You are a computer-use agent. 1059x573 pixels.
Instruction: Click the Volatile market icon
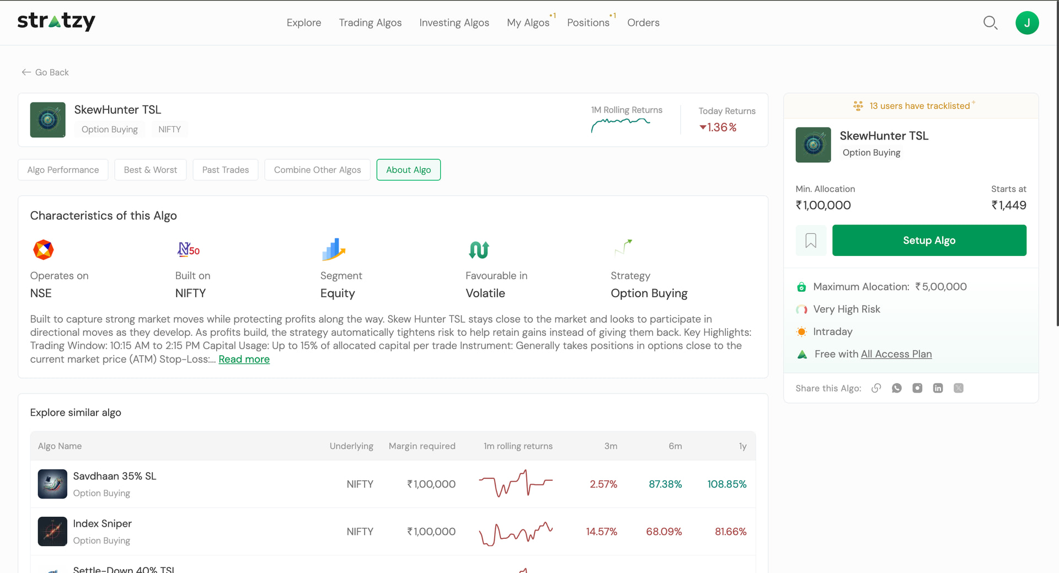click(x=478, y=250)
